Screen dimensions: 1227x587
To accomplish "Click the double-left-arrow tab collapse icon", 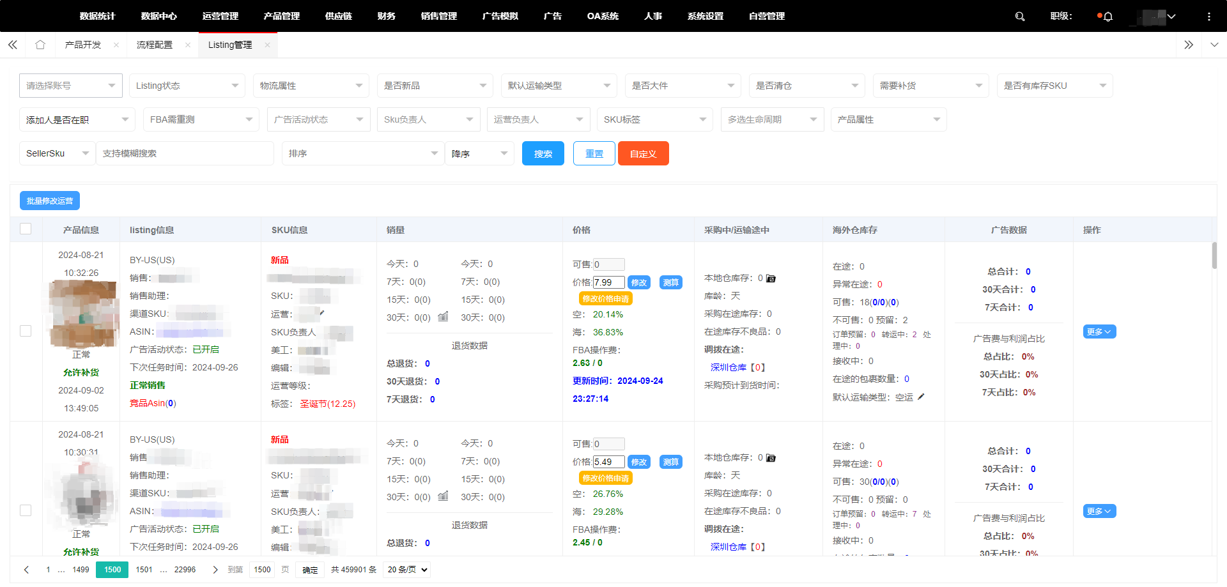I will [12, 45].
